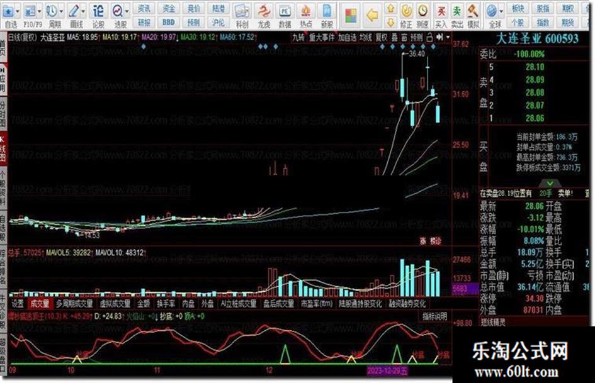Click the four-color window layout icon
595x383 pixels.
351,16
